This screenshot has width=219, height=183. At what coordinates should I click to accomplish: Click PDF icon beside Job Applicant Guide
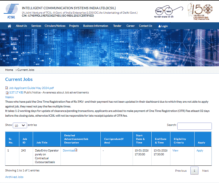click(7, 88)
